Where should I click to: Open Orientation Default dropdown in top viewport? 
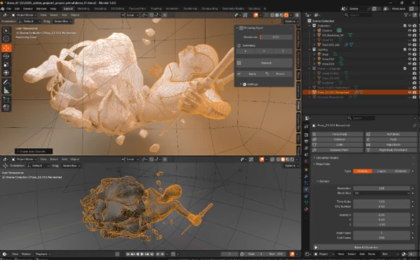pos(29,22)
